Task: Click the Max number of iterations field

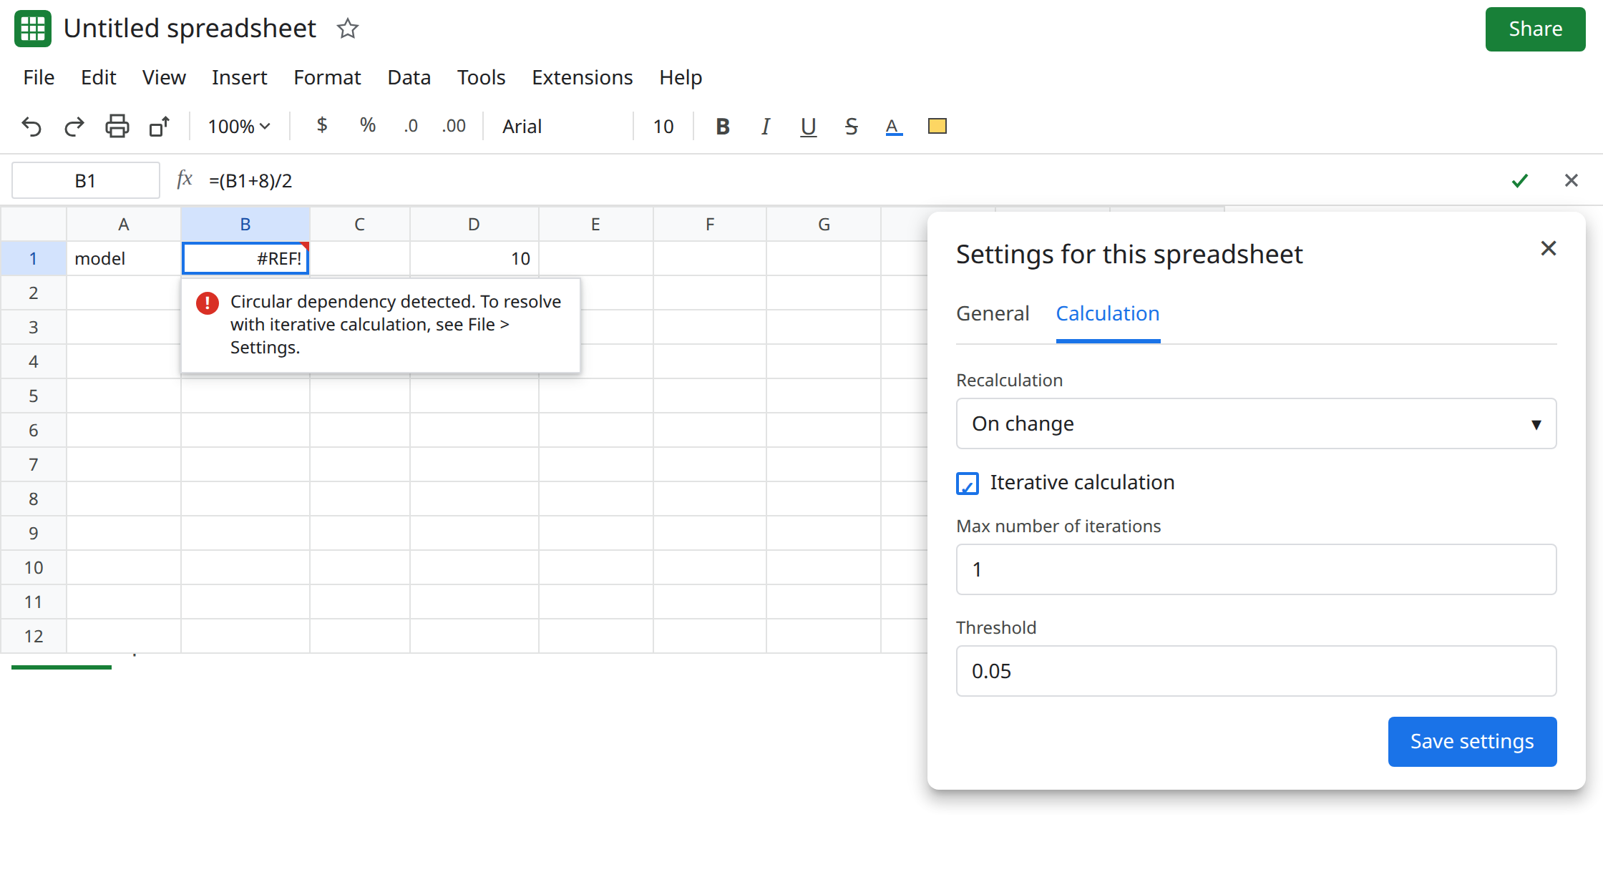Action: [x=1257, y=569]
